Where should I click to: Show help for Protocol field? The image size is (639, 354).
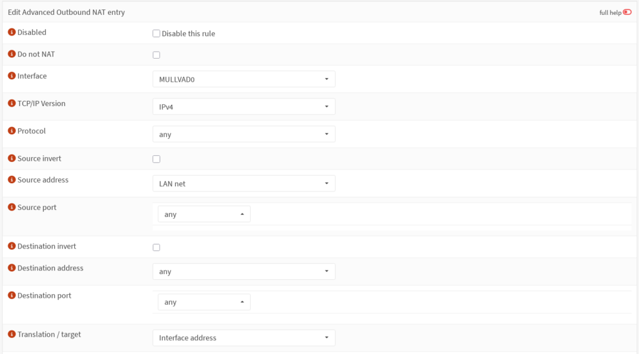point(11,132)
